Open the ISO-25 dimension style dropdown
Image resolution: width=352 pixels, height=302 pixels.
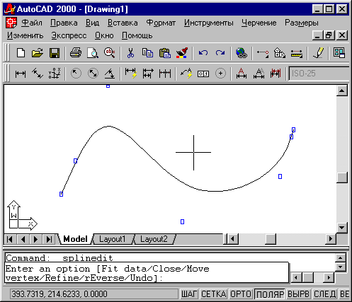[319, 74]
